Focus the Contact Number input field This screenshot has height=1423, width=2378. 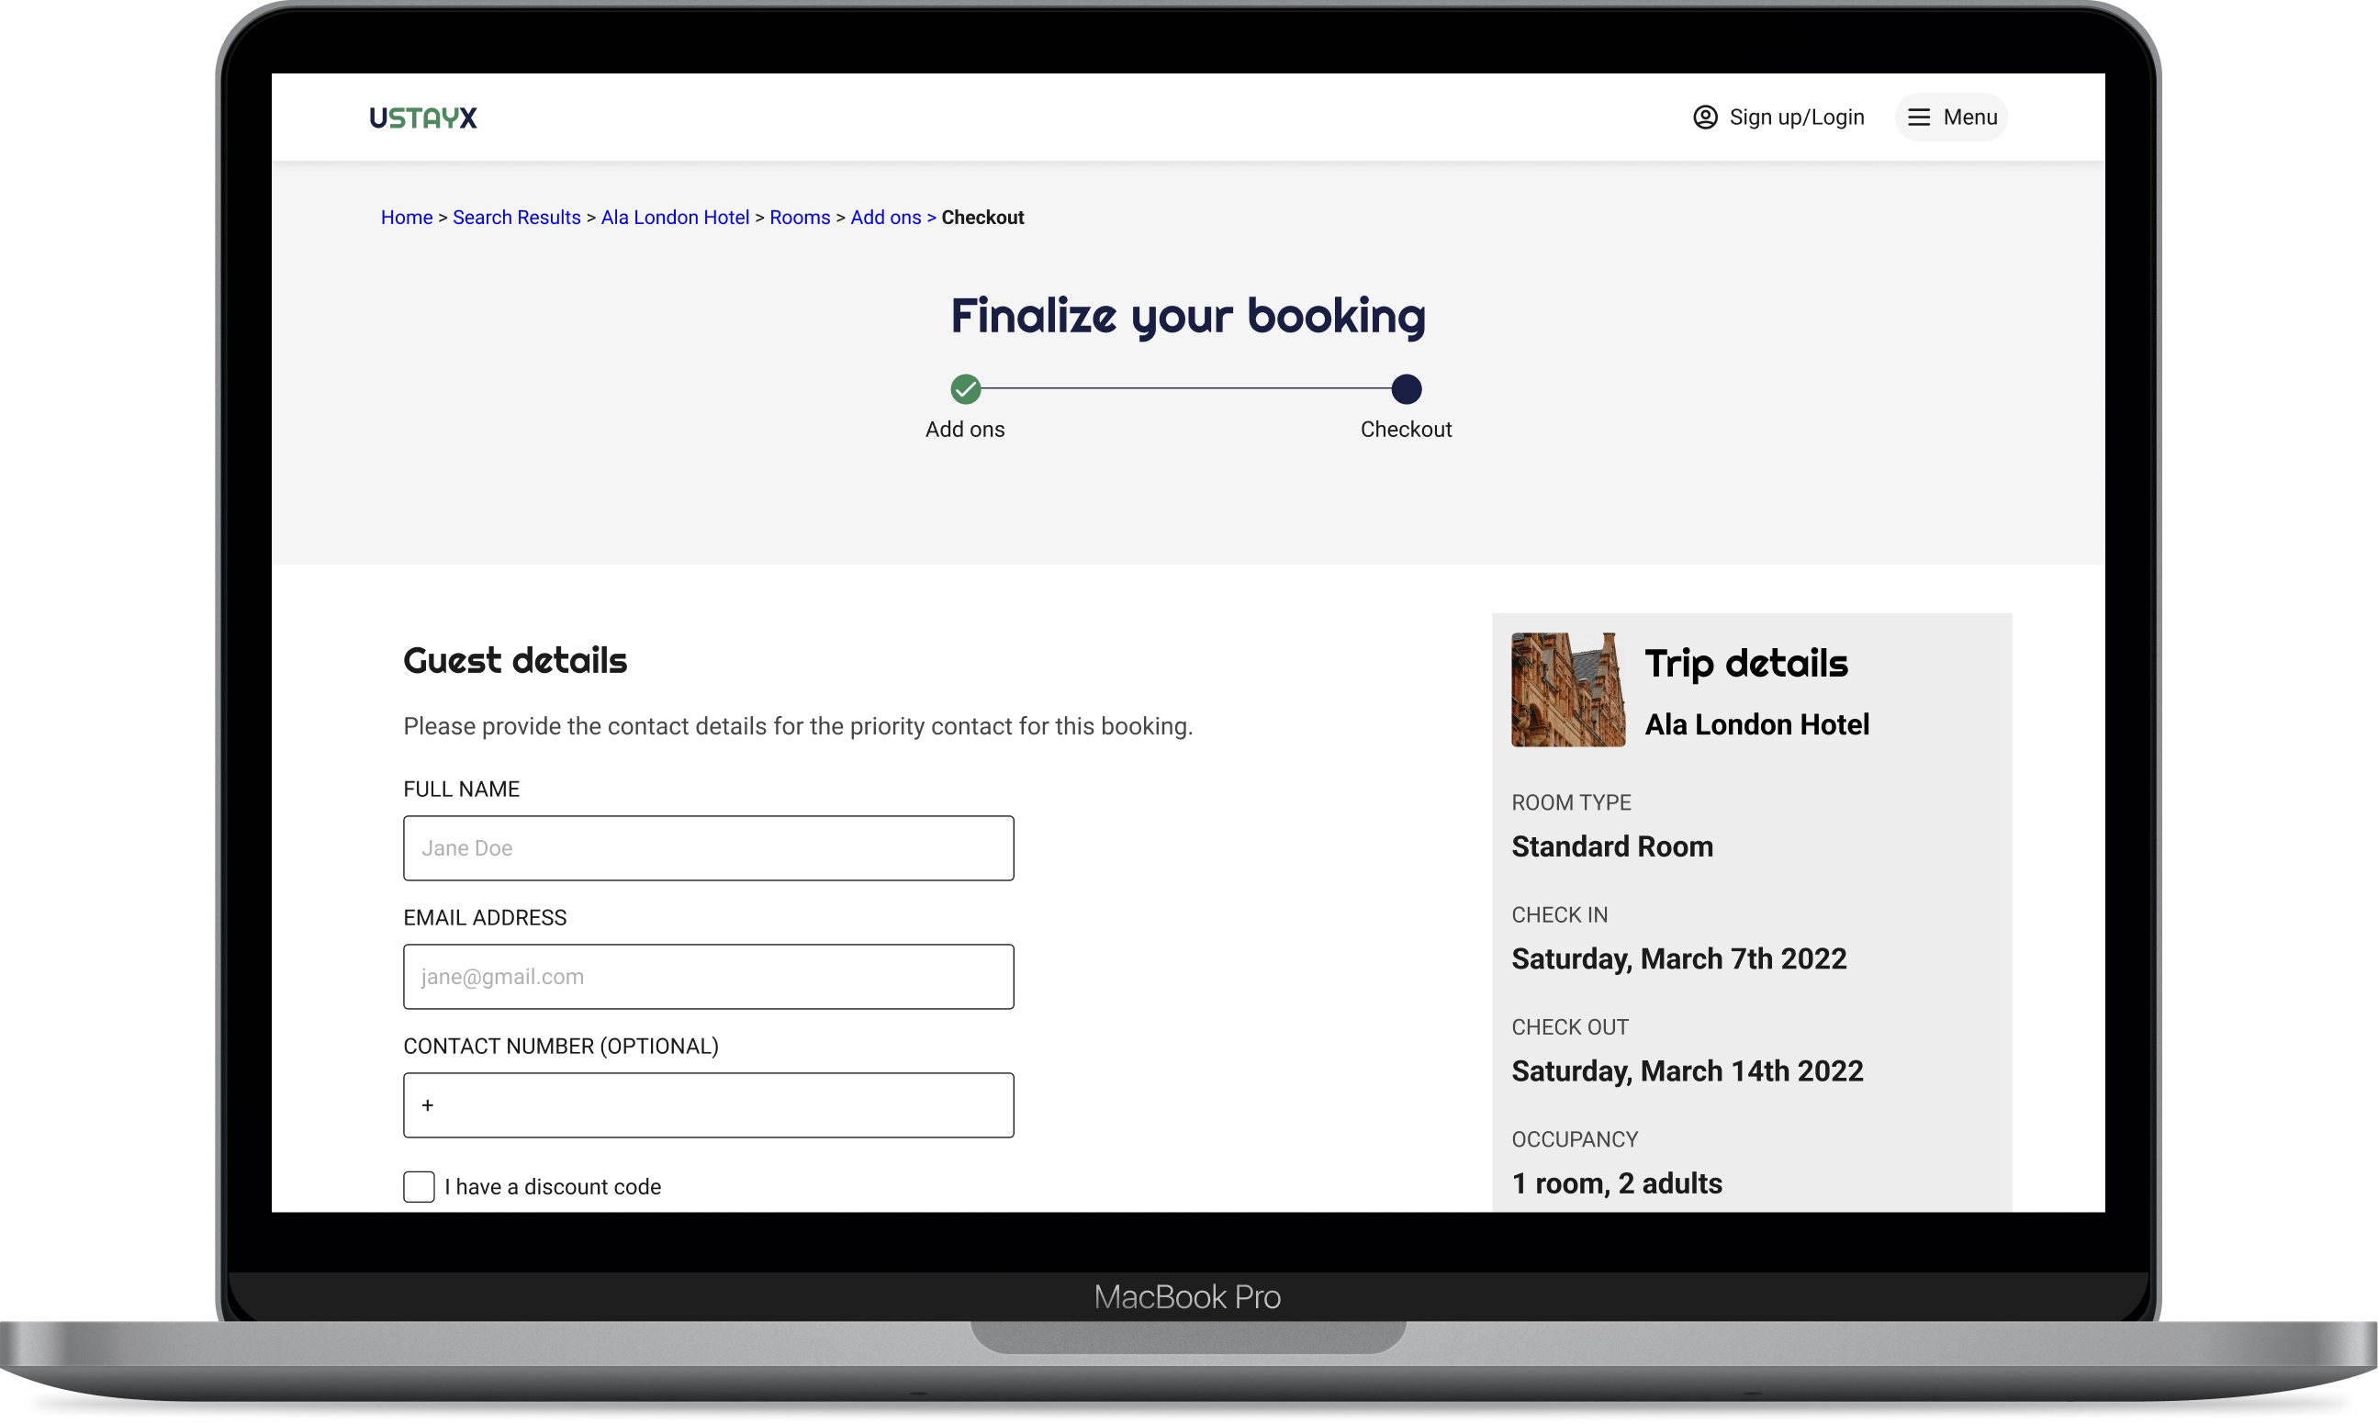point(709,1104)
